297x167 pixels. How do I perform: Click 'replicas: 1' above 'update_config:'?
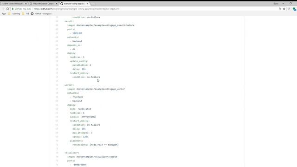(77, 57)
